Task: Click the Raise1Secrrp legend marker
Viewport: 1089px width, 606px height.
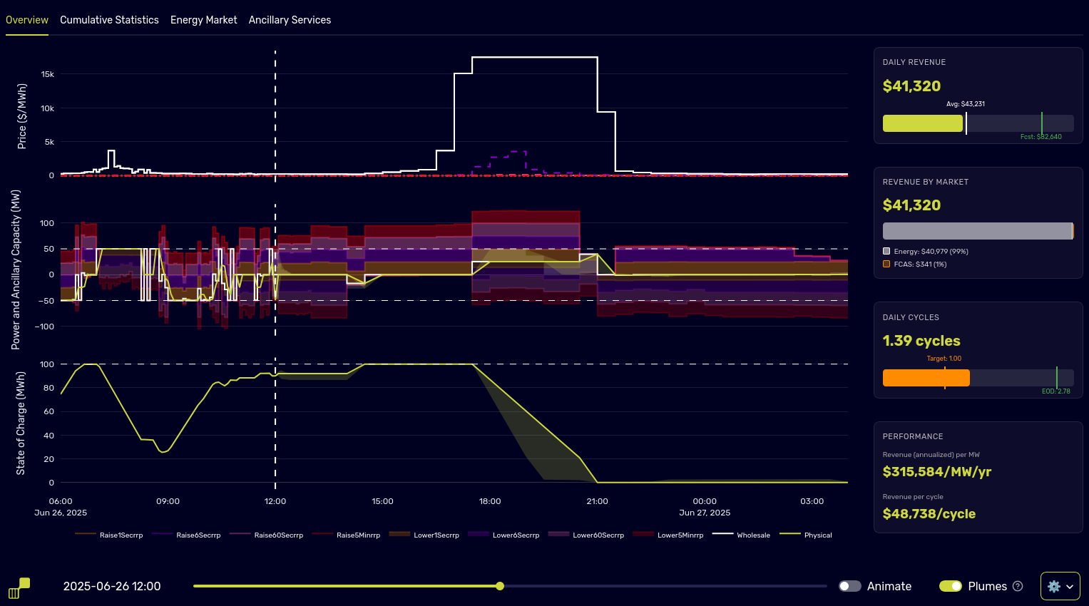Action: [85, 534]
